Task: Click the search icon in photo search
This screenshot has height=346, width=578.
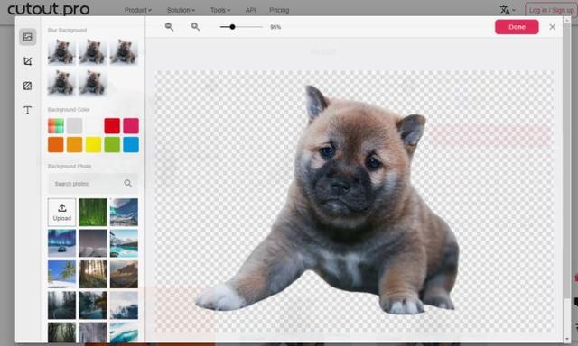Action: (x=128, y=183)
